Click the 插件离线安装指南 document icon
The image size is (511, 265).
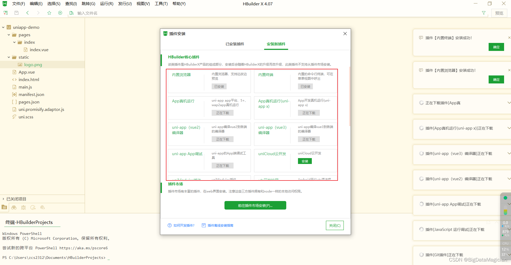coord(204,225)
